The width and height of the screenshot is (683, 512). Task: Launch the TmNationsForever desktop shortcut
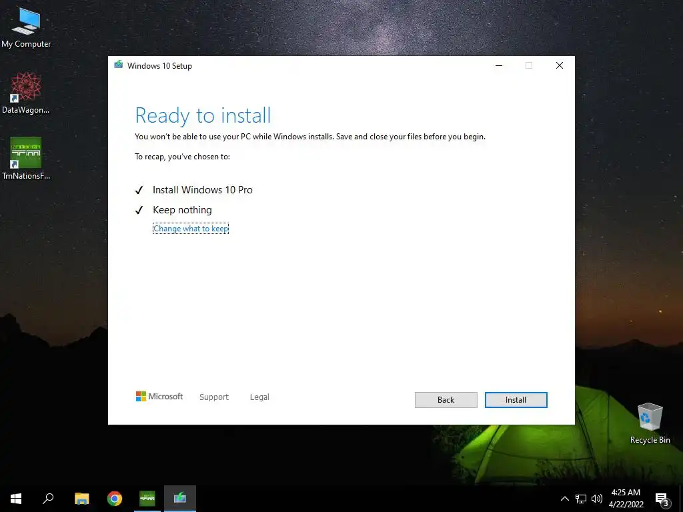[26, 159]
